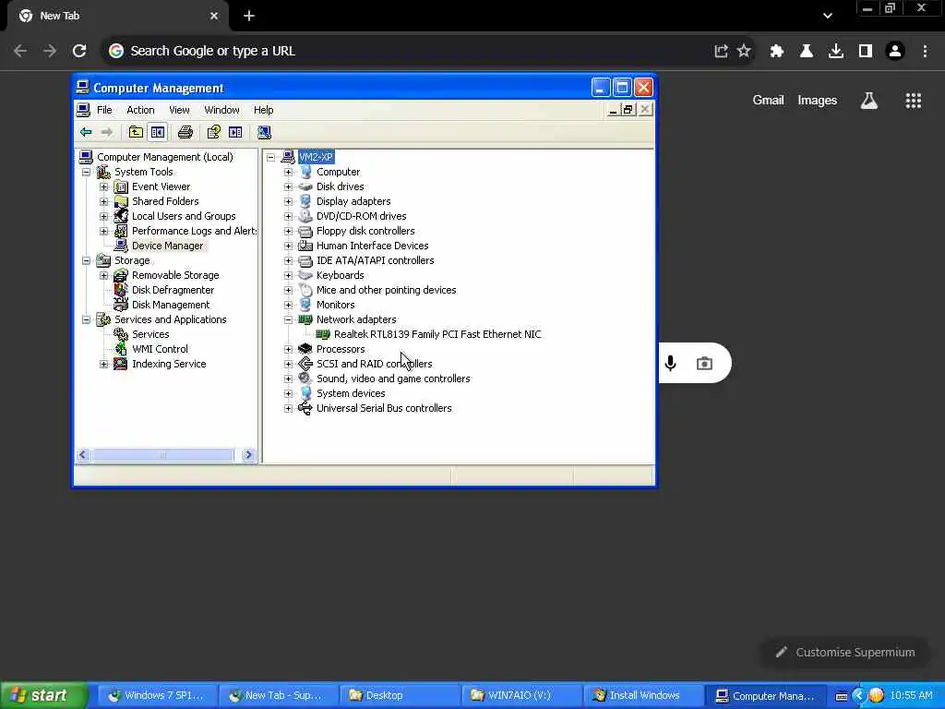Image resolution: width=945 pixels, height=709 pixels.
Task: Select the VM2-XP root device node
Action: pos(316,157)
